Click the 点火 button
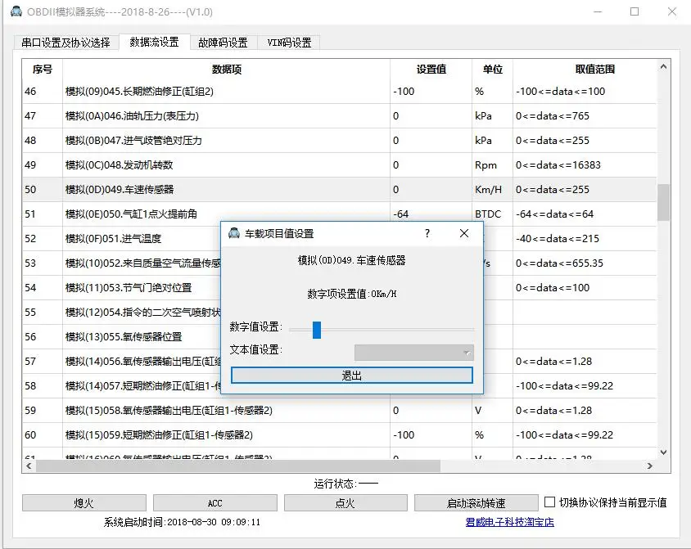Screen dimensions: 691x549 tap(345, 503)
